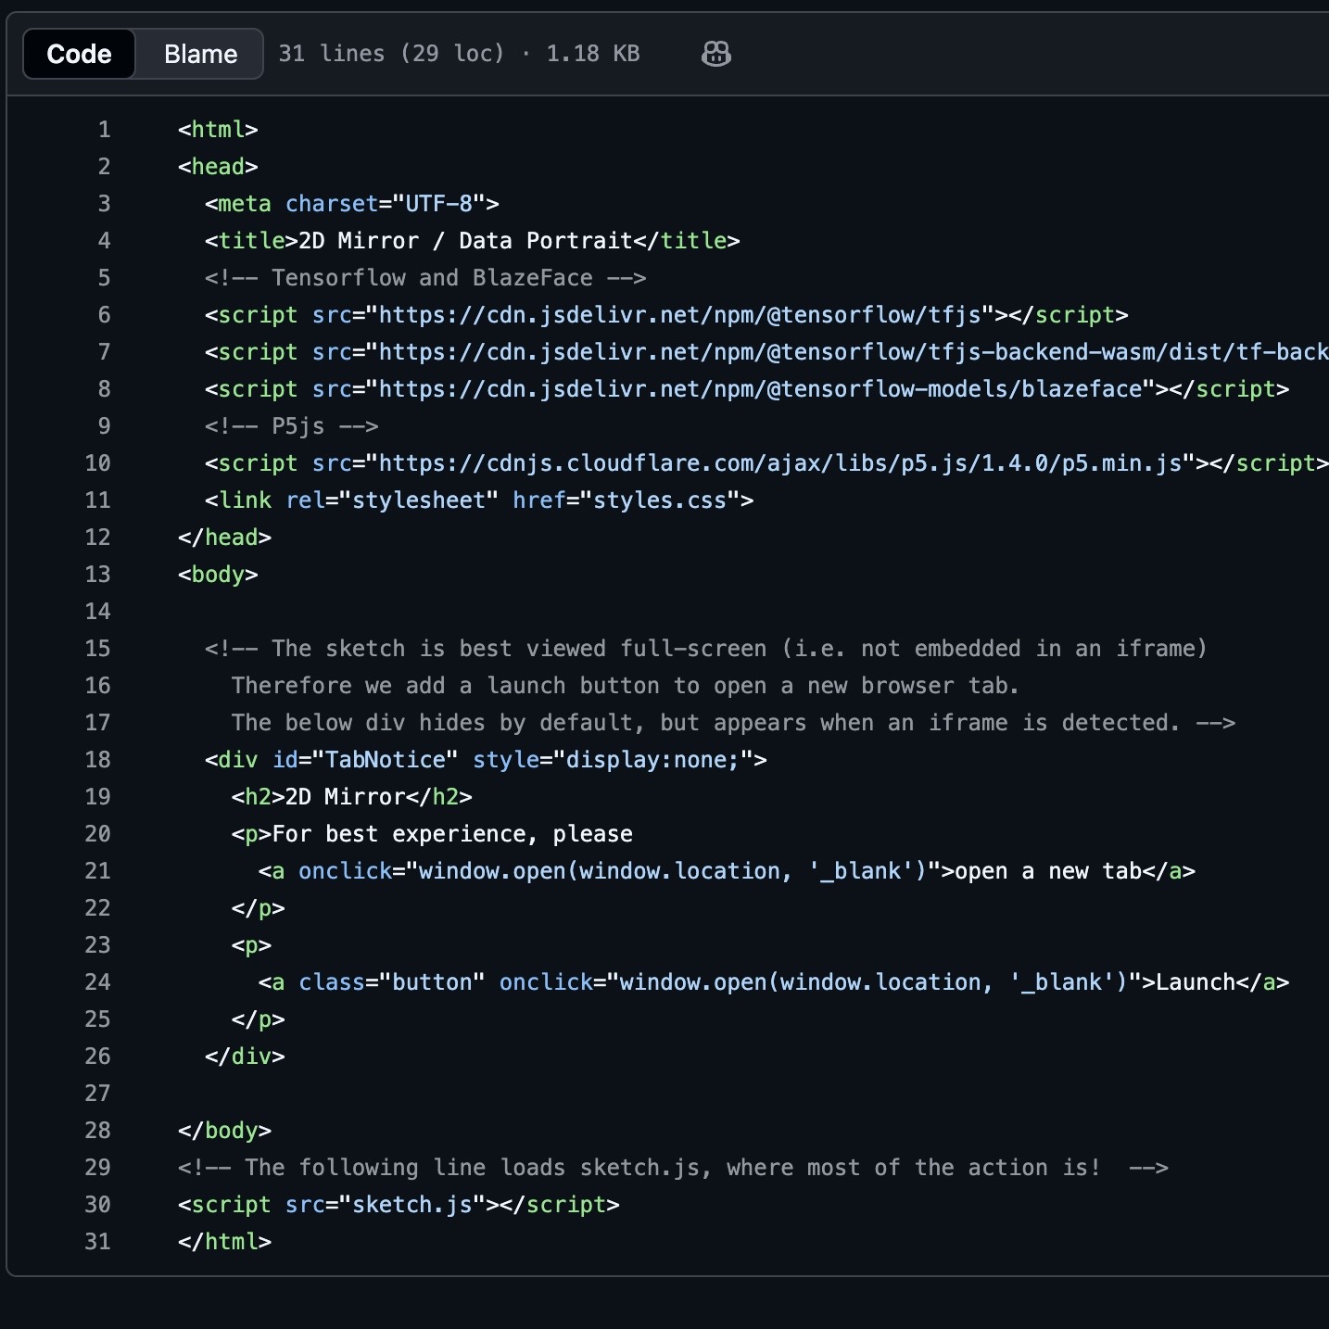Select line number 10 loading p5.min.js
Screen dimensions: 1329x1329
(97, 463)
